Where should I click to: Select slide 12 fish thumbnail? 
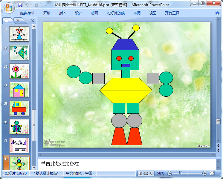[x=19, y=52]
